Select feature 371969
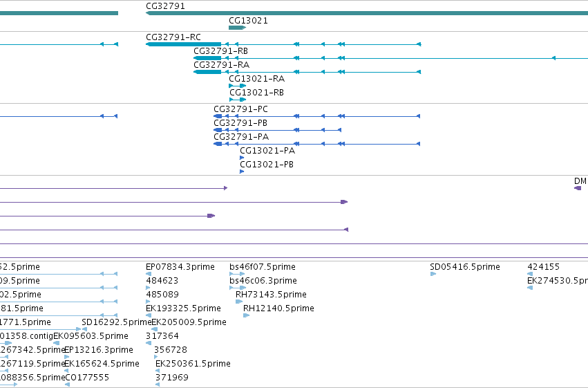Viewport: 588px width, 388px height. click(x=172, y=378)
